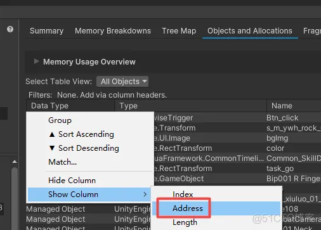Screen dimensions: 321x230
Task: Switch to the Summary tab
Action: coord(46,31)
